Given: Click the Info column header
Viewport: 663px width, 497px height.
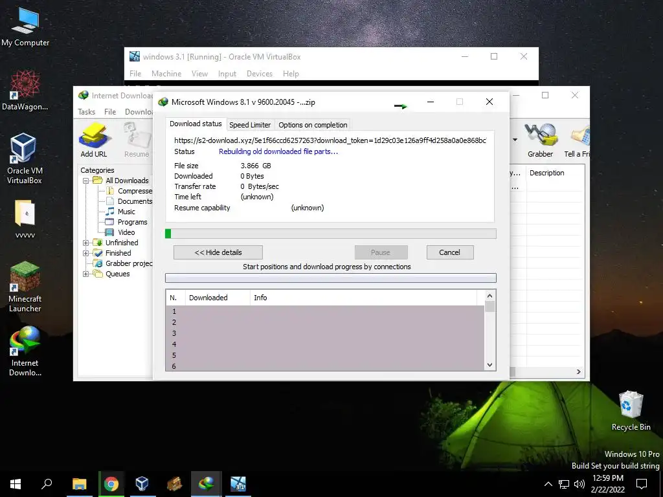Looking at the screenshot, I should [363, 298].
